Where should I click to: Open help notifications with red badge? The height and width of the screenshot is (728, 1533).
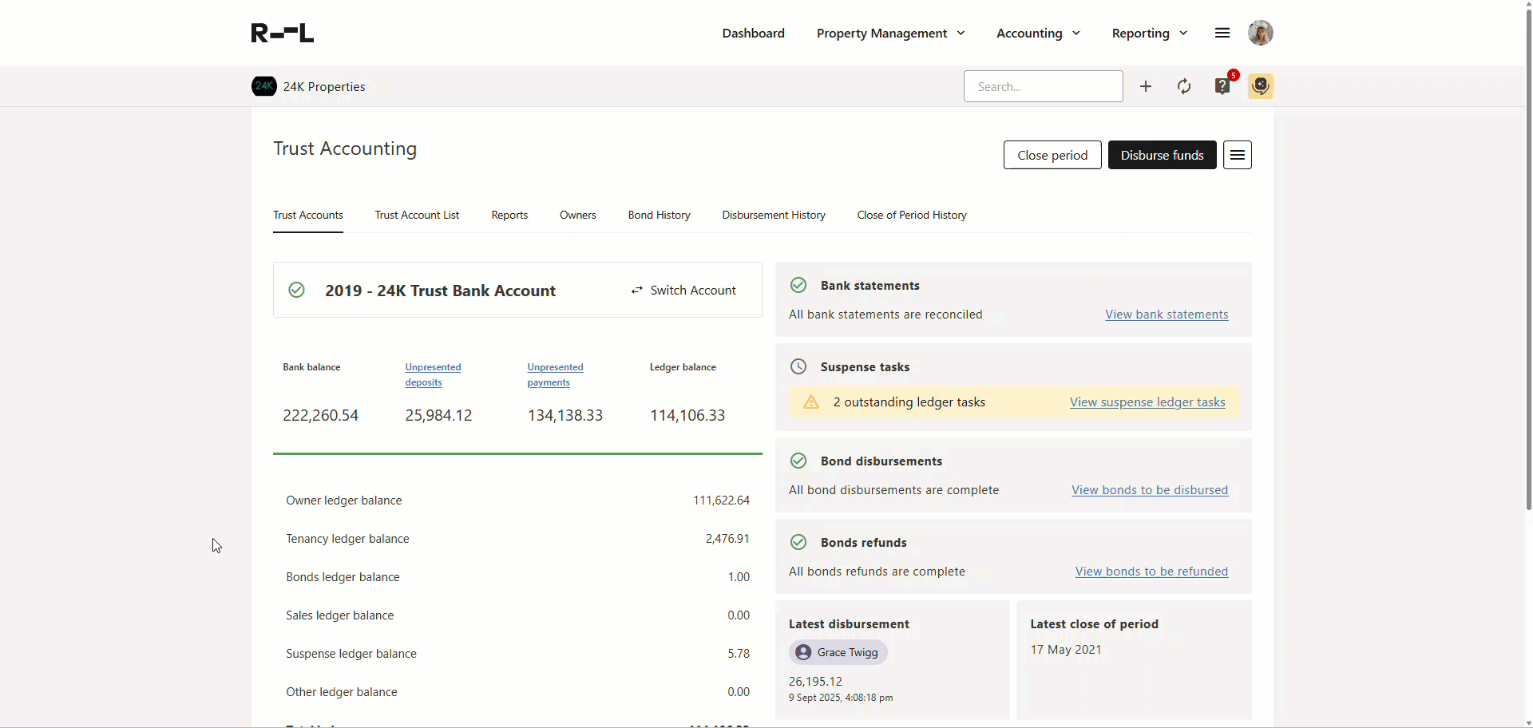1222,86
